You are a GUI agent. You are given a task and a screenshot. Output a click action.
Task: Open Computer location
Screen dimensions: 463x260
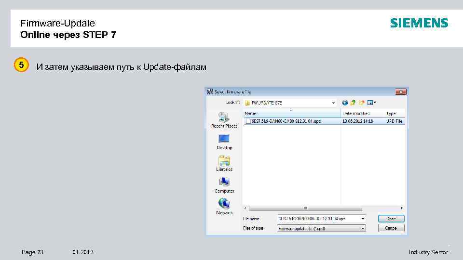tap(224, 185)
